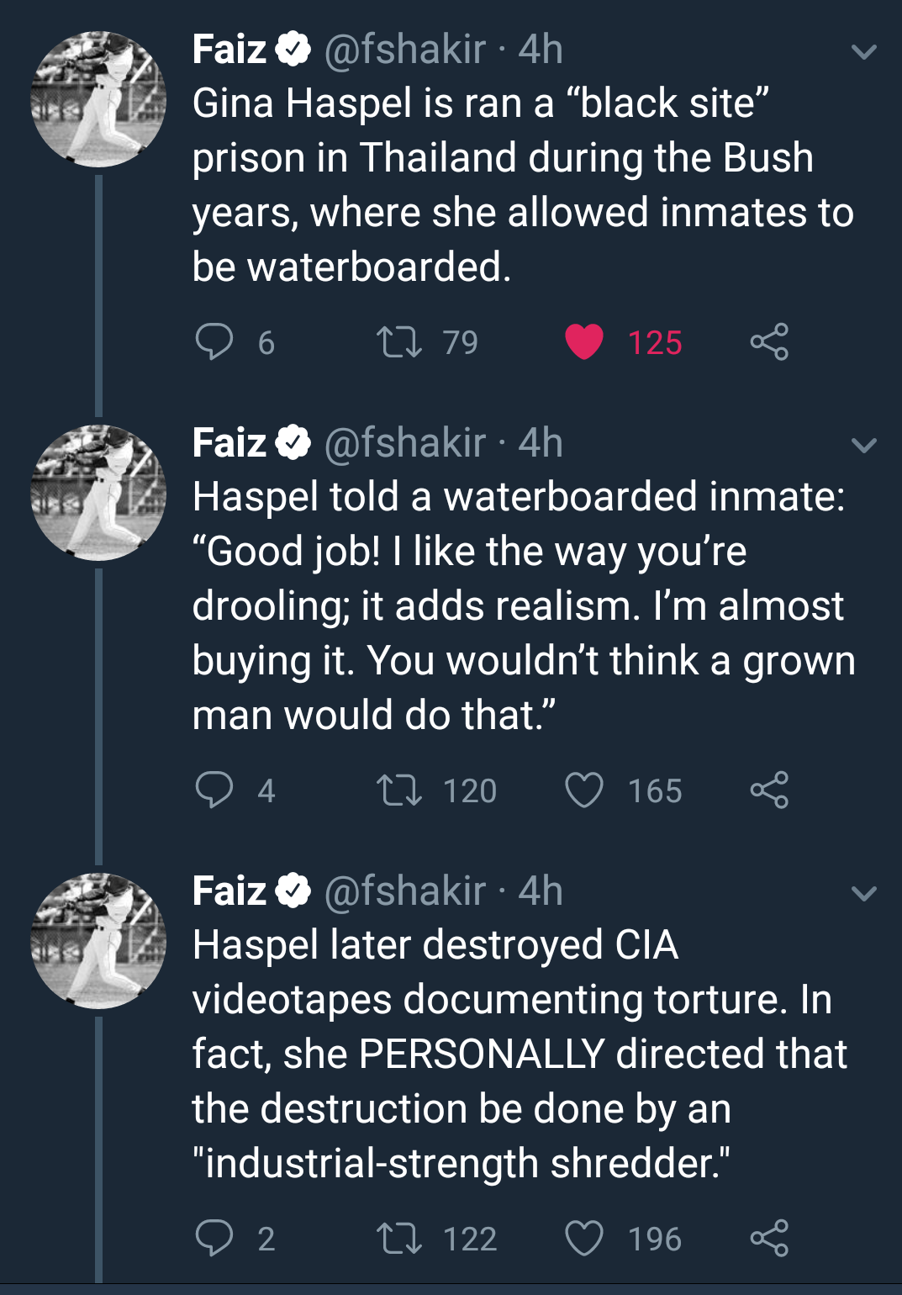Open the tweet text about waterboarded inmate quote
Viewport: 902px width, 1295px height.
pos(521,605)
